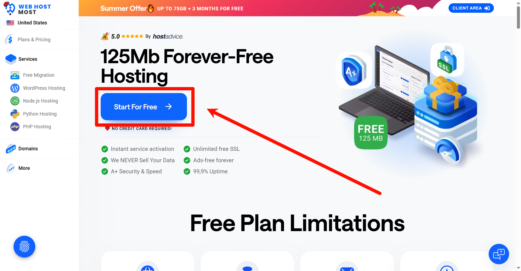Click the page vertical scrollbar
The height and width of the screenshot is (271, 521).
pyautogui.click(x=518, y=135)
